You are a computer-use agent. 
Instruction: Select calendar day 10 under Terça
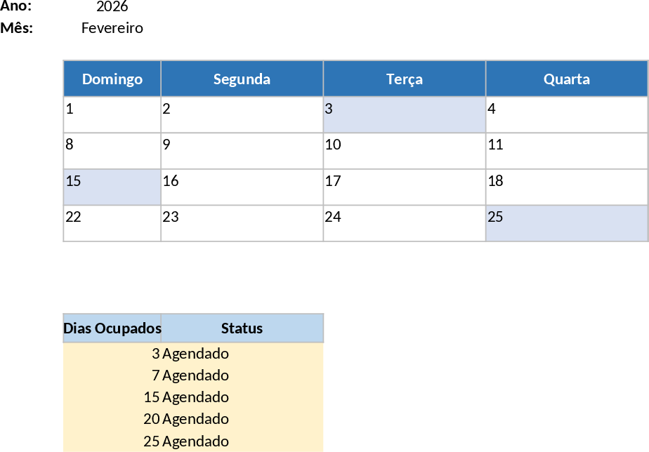tap(404, 151)
